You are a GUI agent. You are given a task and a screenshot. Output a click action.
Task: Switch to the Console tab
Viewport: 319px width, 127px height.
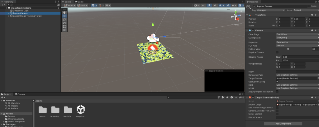point(20,94)
